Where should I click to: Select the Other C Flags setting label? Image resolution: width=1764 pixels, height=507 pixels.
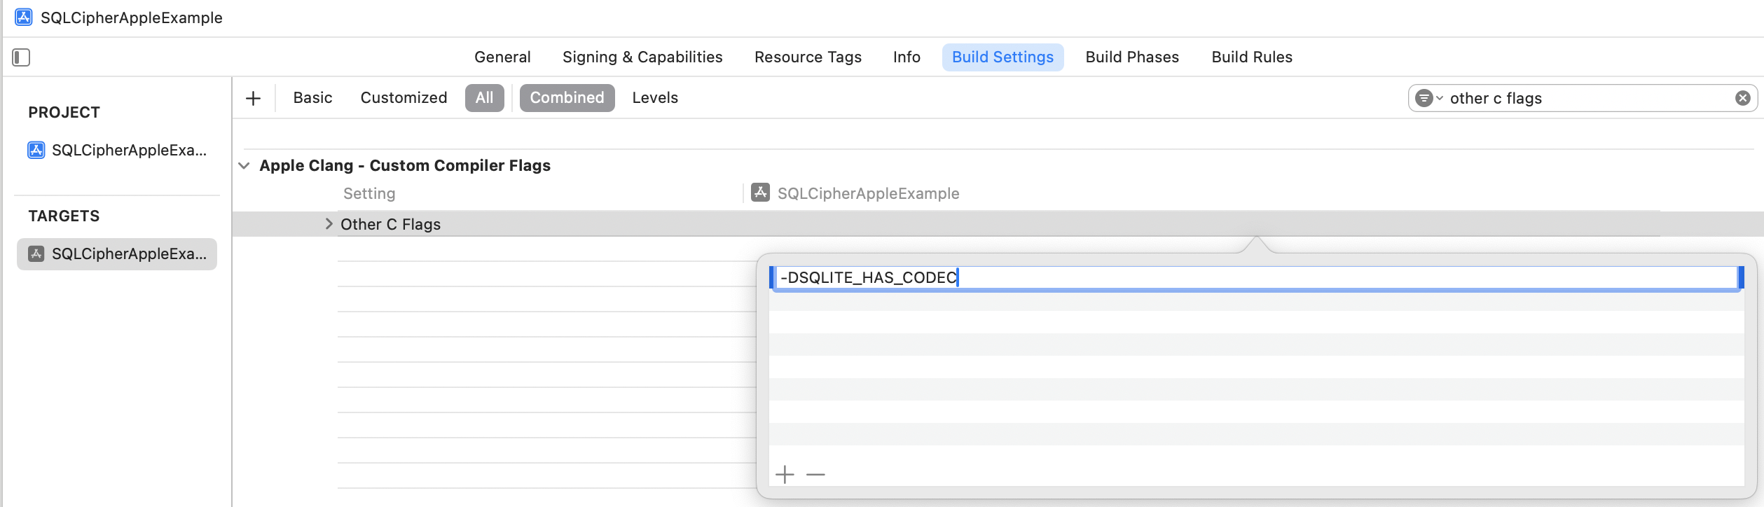tap(390, 225)
